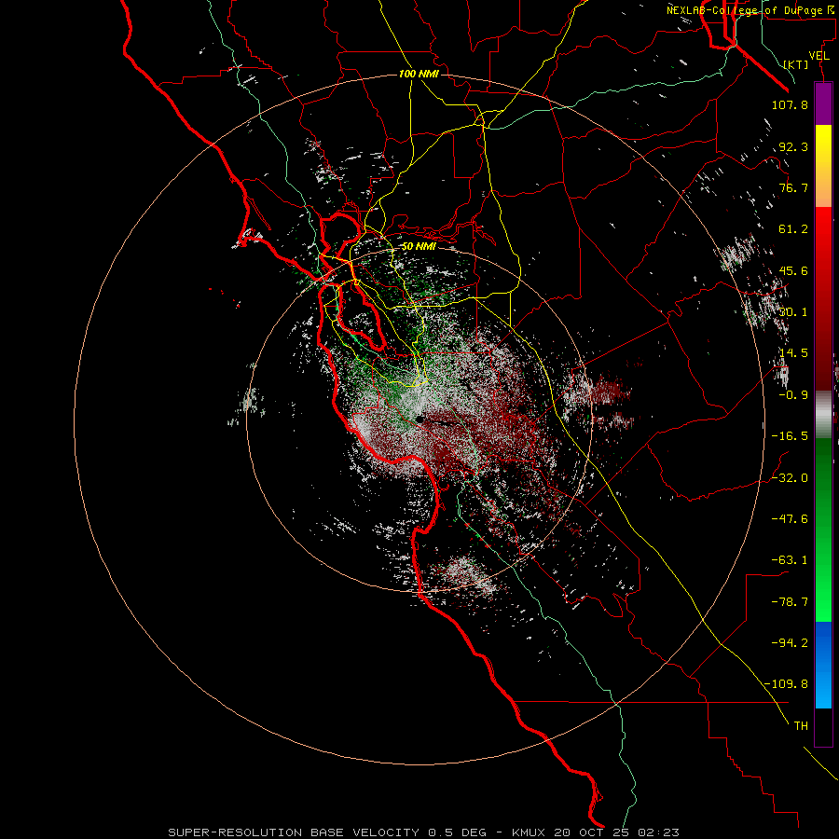Select the -109.8 velocity scale value
Screen dimensions: 839x839
coord(786,684)
